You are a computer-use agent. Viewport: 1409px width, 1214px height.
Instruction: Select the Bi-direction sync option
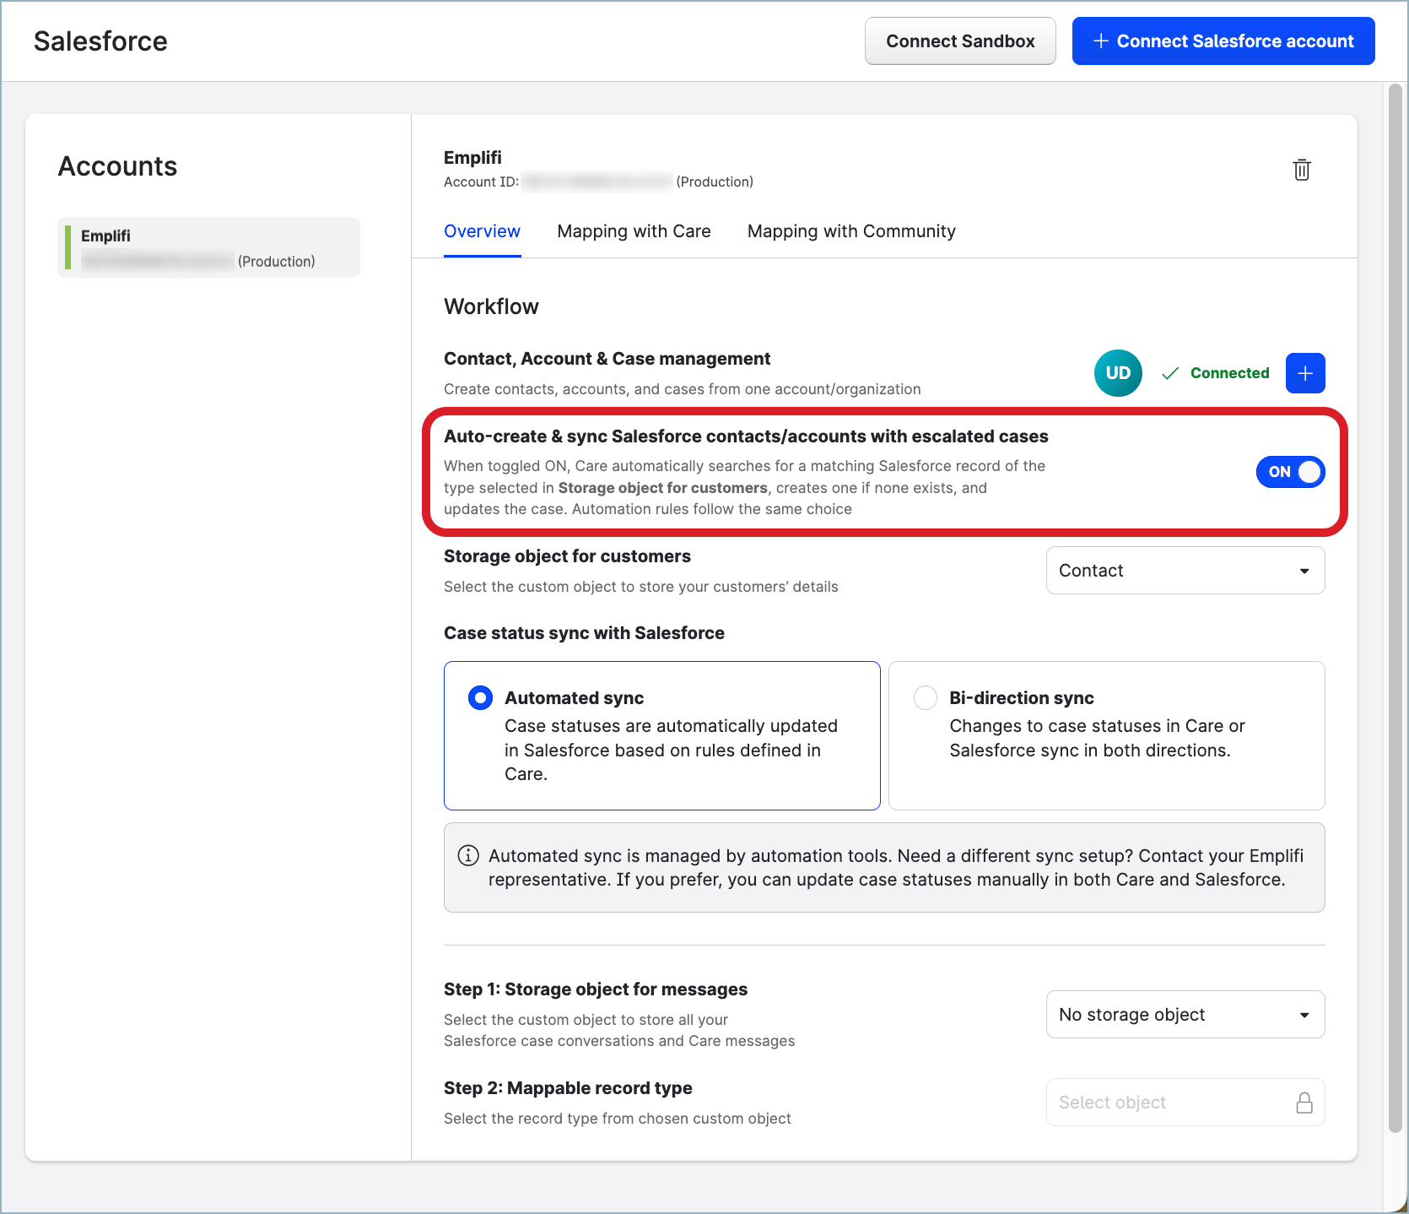click(x=925, y=697)
